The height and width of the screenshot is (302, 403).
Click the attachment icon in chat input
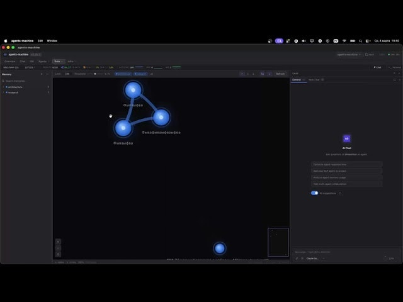click(297, 258)
